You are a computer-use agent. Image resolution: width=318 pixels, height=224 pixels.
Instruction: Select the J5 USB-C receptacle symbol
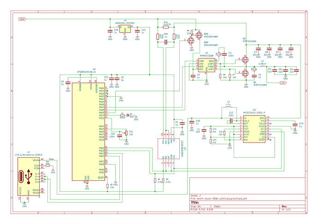[29, 177]
